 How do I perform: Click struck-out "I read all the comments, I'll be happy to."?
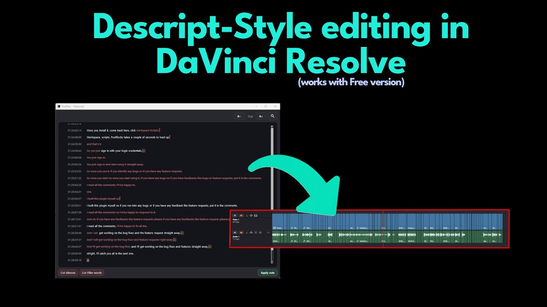[111, 185]
